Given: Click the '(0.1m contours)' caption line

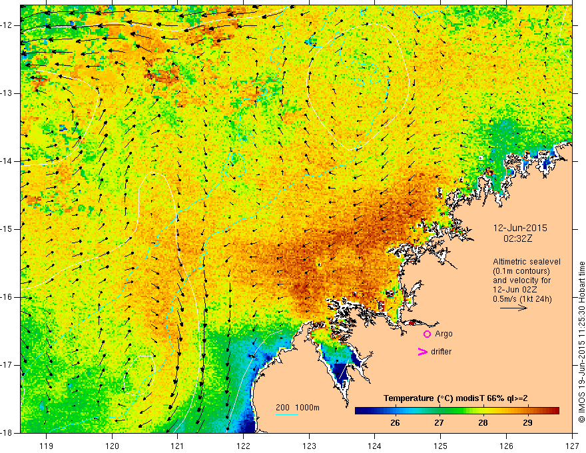Looking at the screenshot, I should (521, 271).
